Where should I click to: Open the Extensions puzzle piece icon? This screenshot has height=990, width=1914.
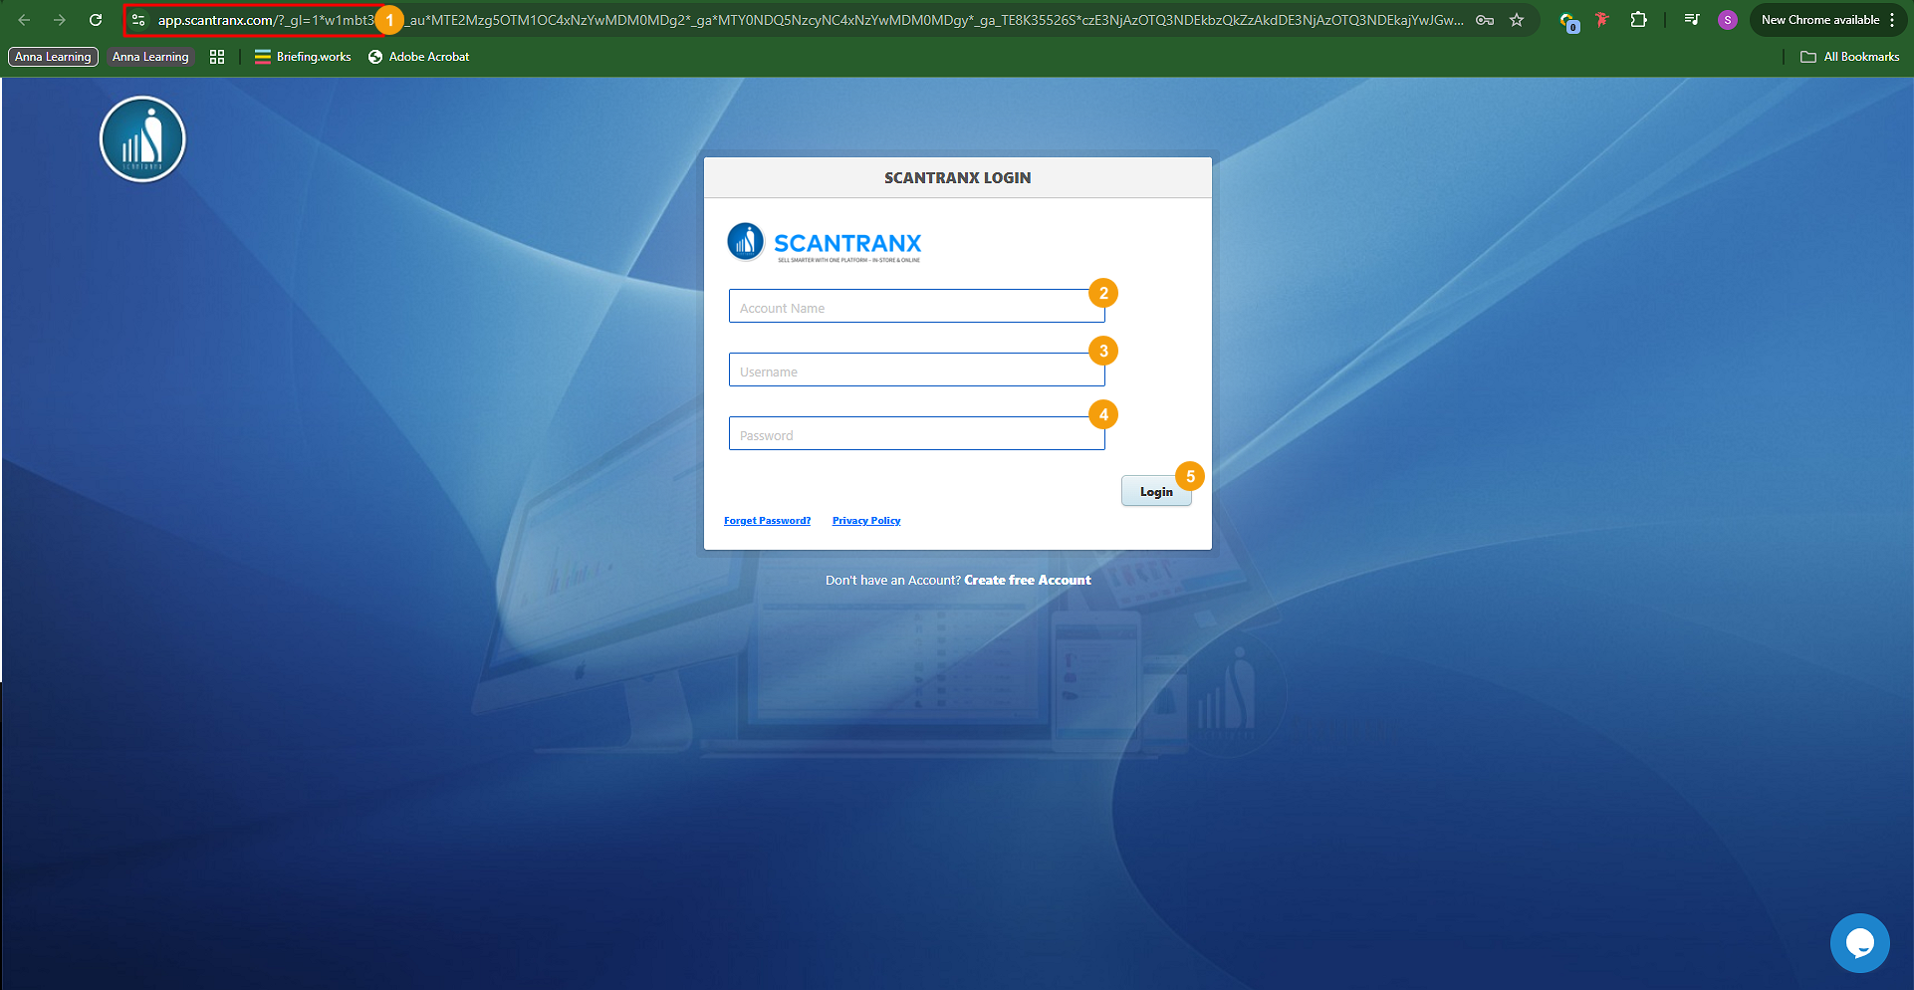pos(1638,20)
